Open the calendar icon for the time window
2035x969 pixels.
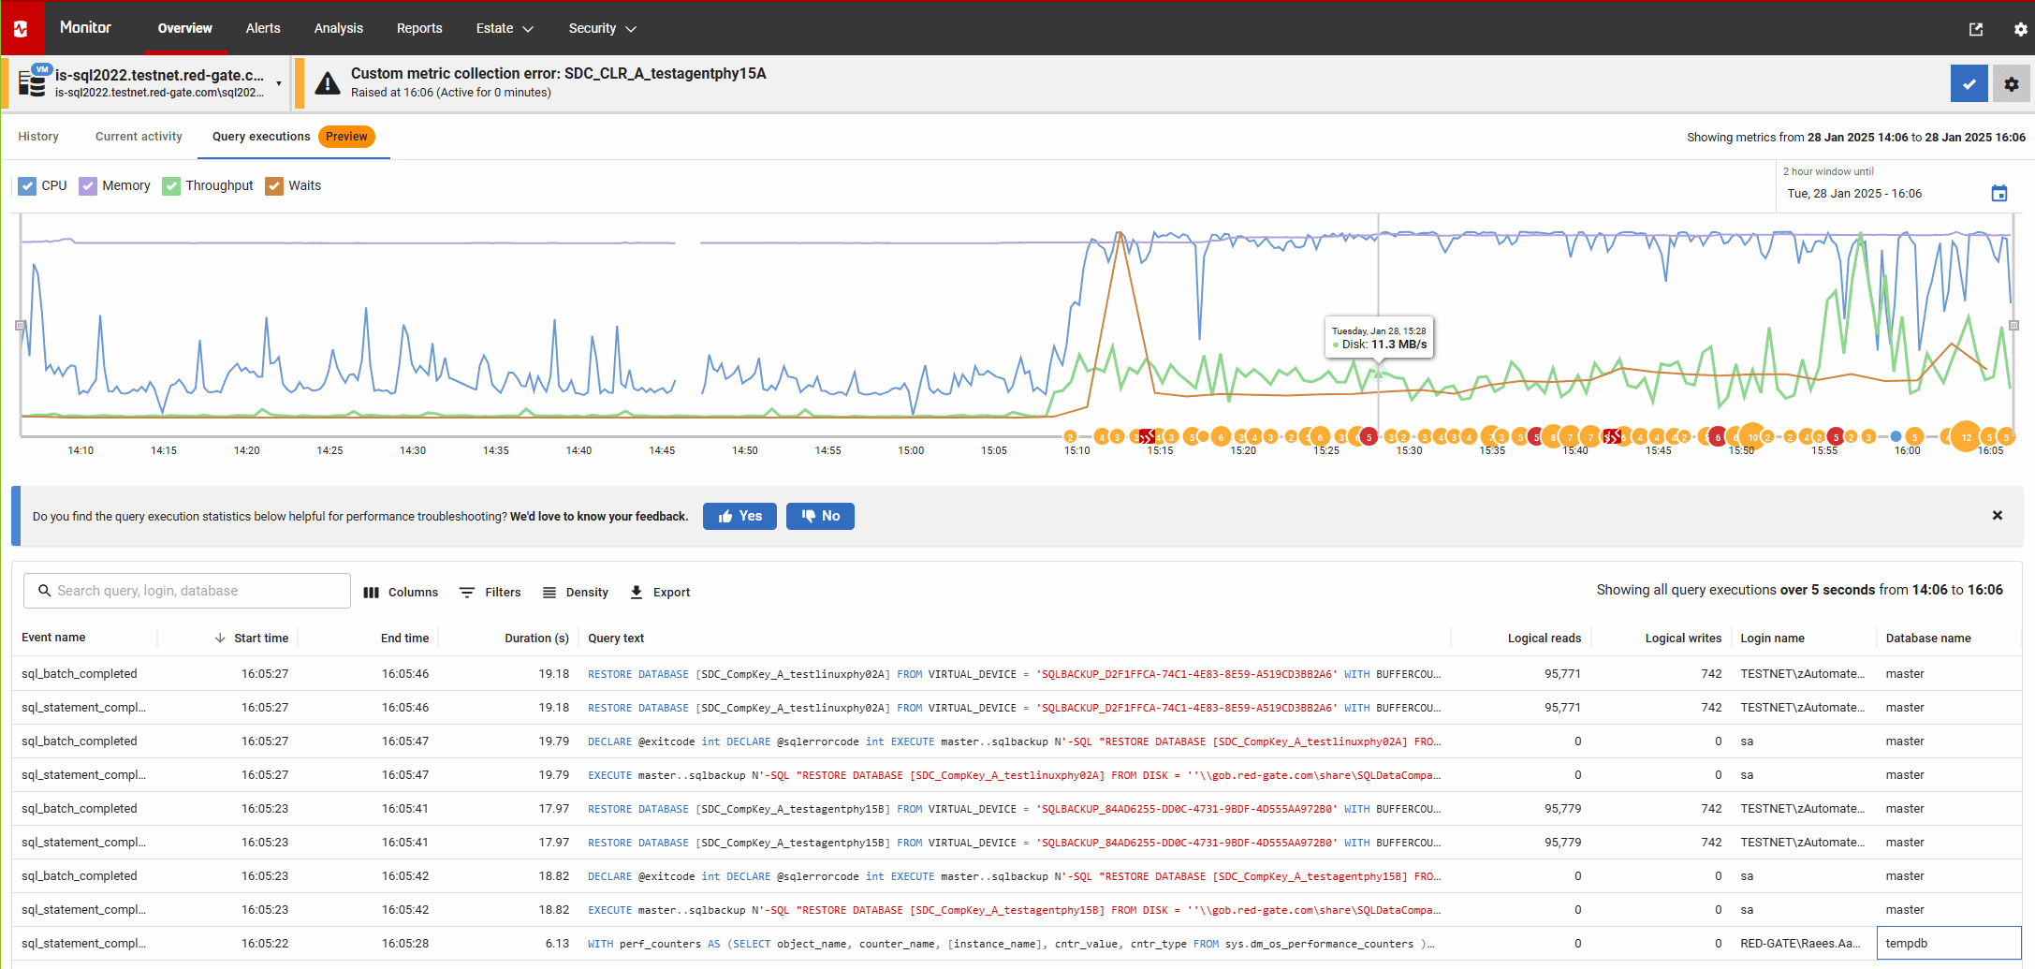point(2000,193)
